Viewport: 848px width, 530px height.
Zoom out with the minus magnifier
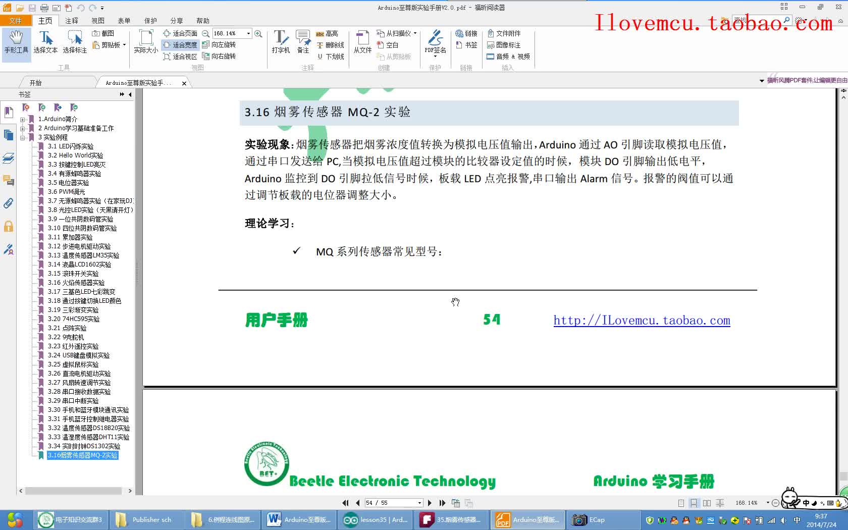coord(206,33)
